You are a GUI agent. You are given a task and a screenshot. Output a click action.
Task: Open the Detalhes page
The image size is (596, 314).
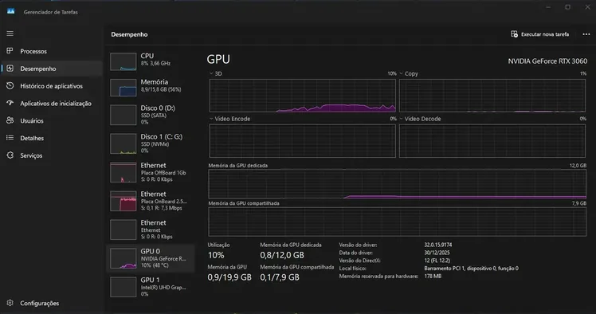(x=32, y=138)
